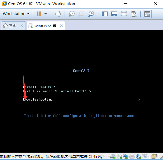Toggle the library sidebar view
This screenshot has width=163, height=160.
point(105,14)
